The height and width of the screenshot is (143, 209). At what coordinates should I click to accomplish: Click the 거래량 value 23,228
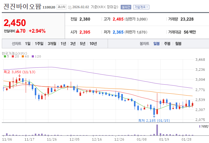[x=187, y=19]
